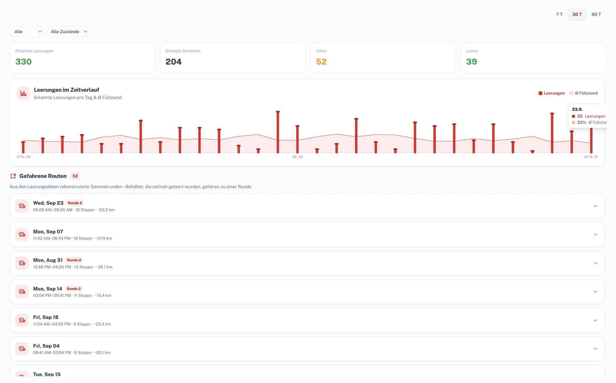
Task: Click the truck icon on Wed, Sep 23 route
Action: point(22,206)
